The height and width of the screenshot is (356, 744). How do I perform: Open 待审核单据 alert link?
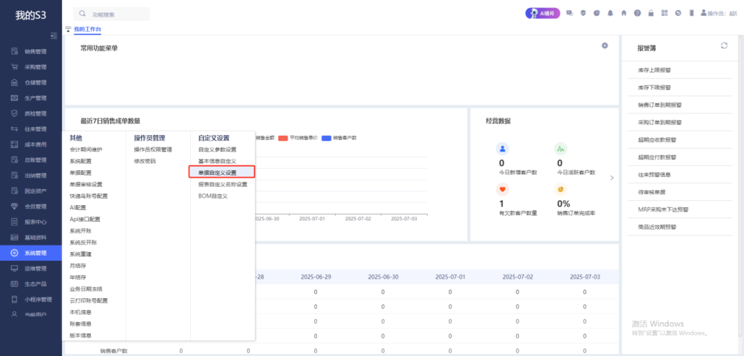652,192
